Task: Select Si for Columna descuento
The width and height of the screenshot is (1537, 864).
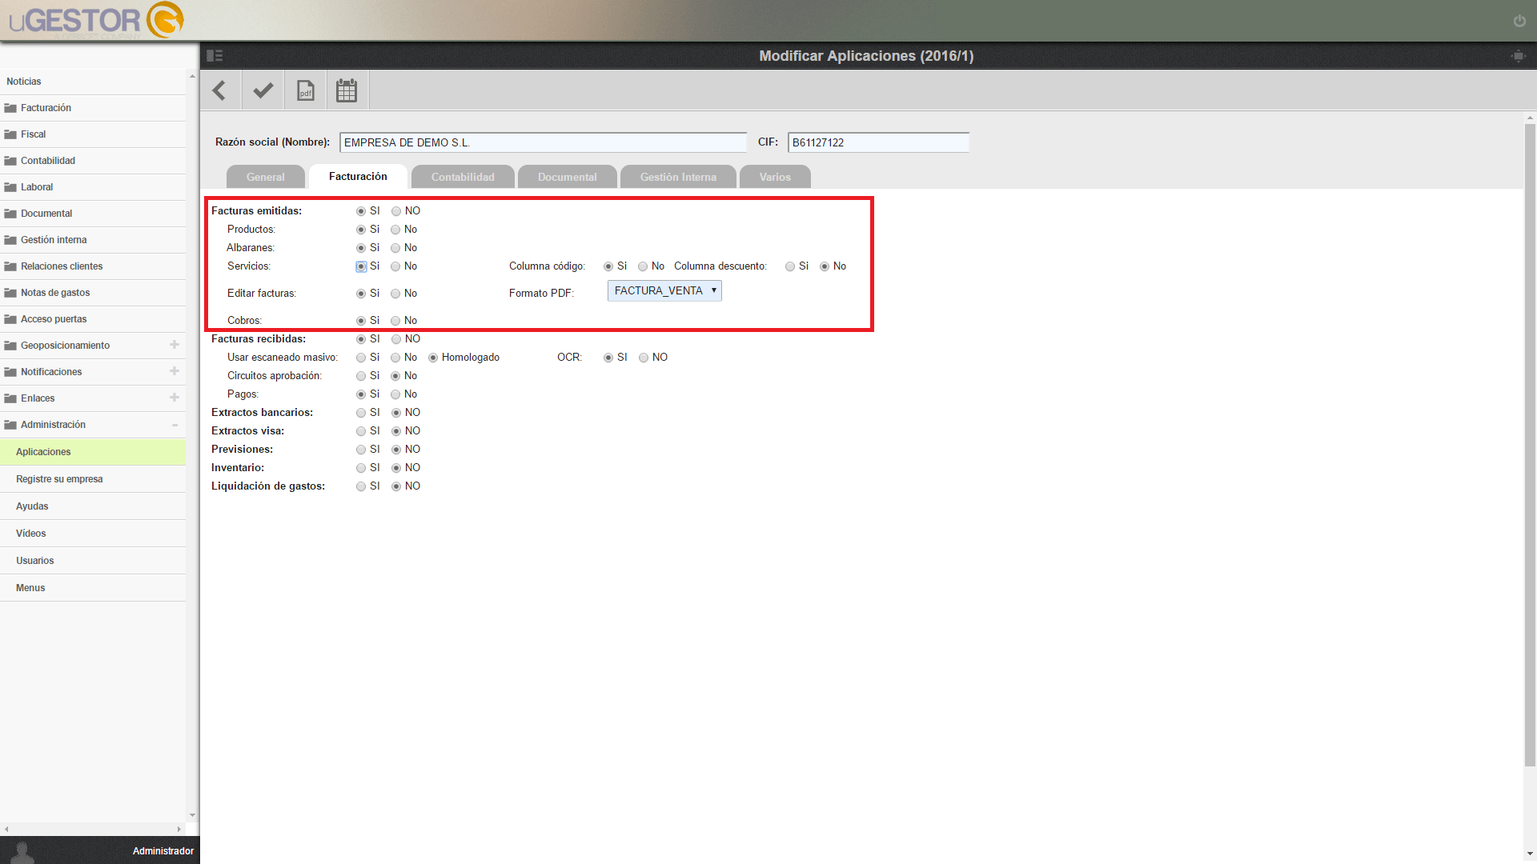Action: click(x=790, y=266)
